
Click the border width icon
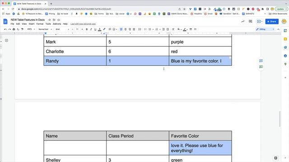(x=191, y=29)
